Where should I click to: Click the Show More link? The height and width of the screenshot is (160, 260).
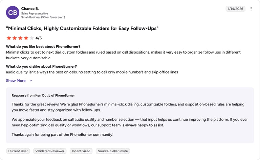(16, 81)
